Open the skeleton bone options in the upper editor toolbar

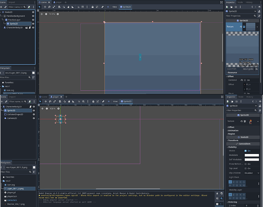tap(102, 7)
